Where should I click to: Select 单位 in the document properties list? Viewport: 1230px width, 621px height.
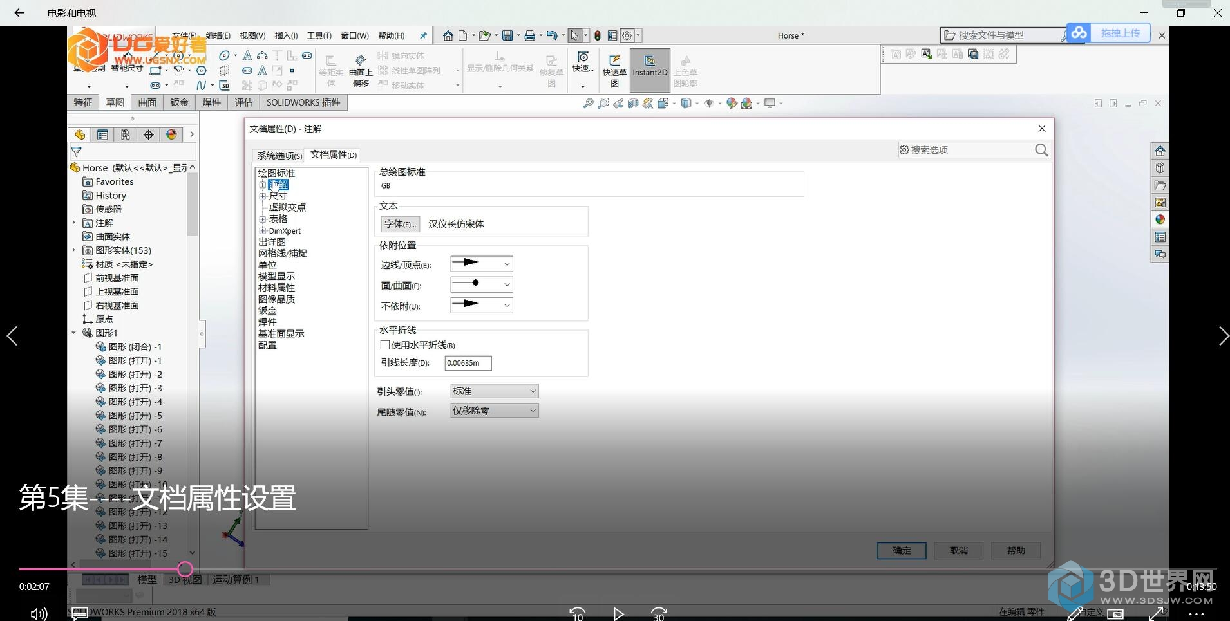pyautogui.click(x=267, y=264)
